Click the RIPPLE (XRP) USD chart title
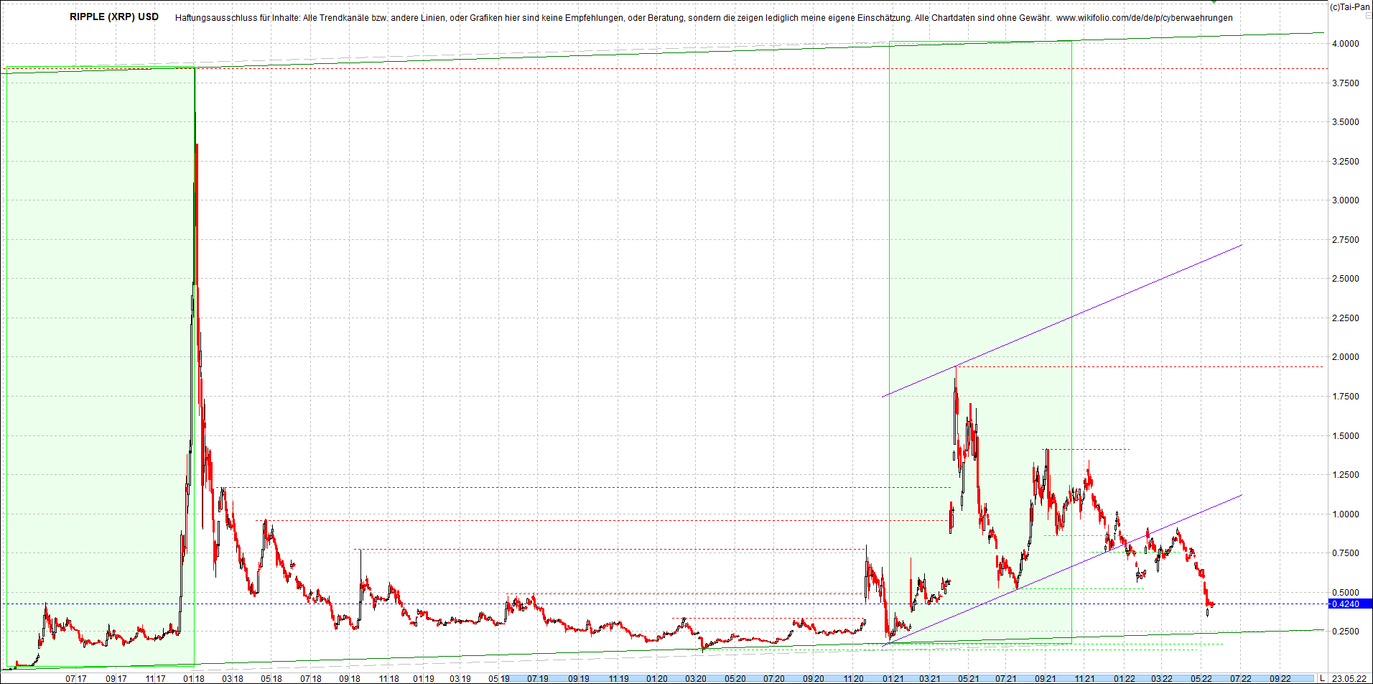This screenshot has height=684, width=1373. pyautogui.click(x=114, y=17)
